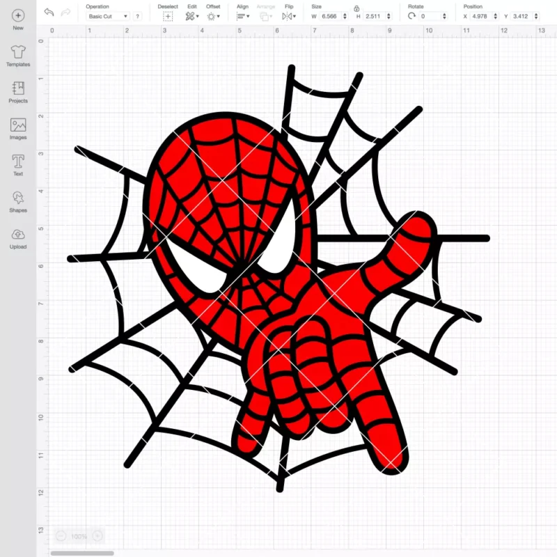
Task: Click the Undo arrow
Action: click(49, 13)
